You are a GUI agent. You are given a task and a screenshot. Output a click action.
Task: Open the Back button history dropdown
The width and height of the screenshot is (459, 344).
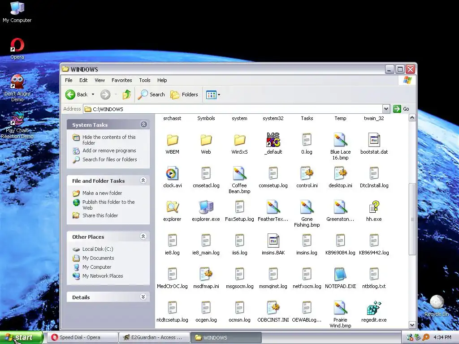[93, 95]
